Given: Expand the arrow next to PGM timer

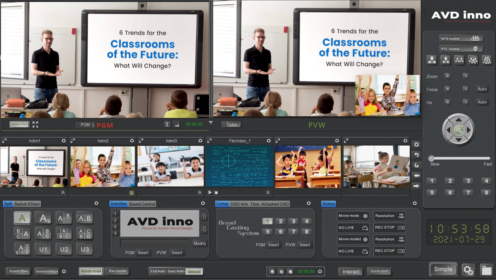Looking at the screenshot, I should [211, 123].
